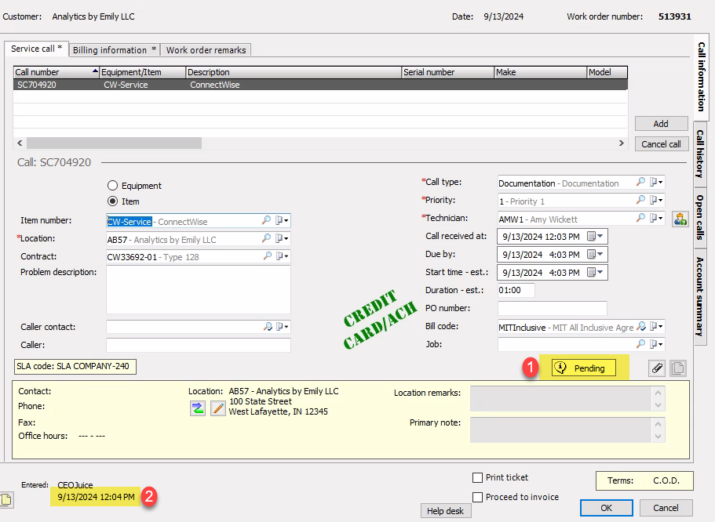Screen dimensions: 715x522
Task: Open Contract field lookup magnifier
Action: point(268,256)
